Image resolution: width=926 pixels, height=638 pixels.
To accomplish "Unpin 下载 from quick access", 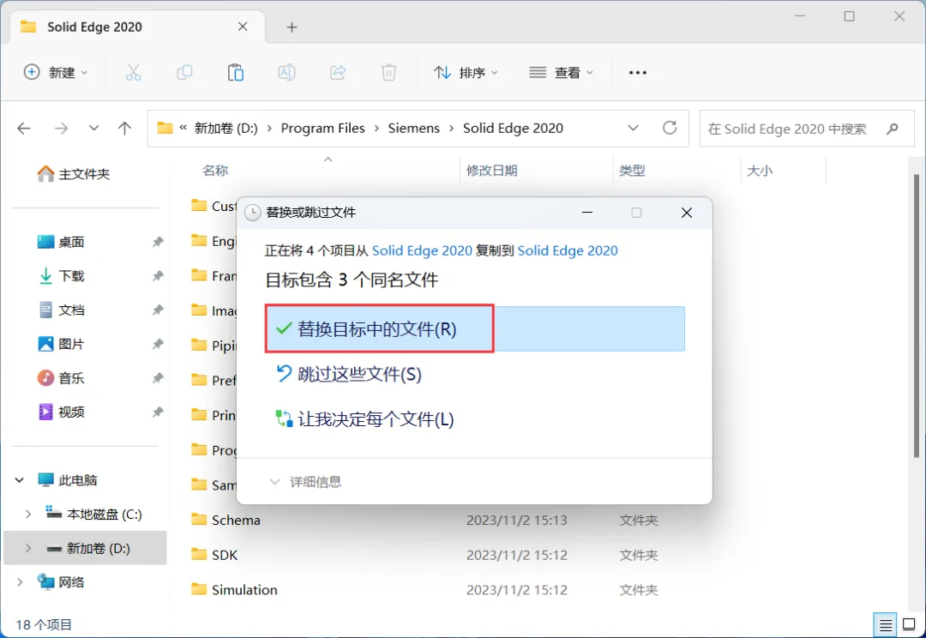I will click(158, 276).
